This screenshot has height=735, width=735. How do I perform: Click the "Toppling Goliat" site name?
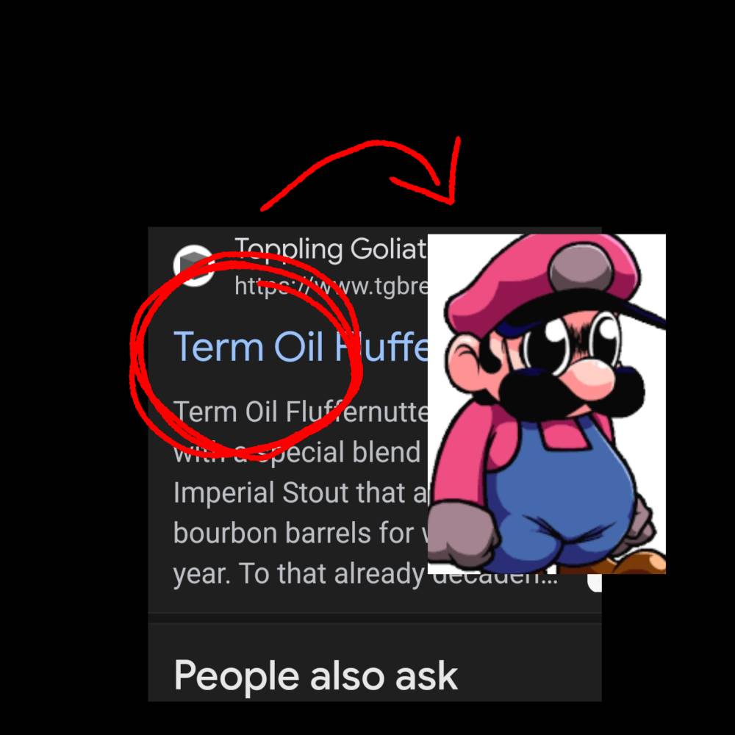(331, 249)
